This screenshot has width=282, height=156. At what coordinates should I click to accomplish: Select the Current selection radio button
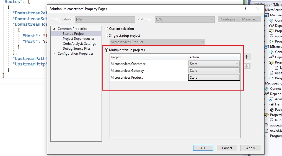[x=107, y=28]
